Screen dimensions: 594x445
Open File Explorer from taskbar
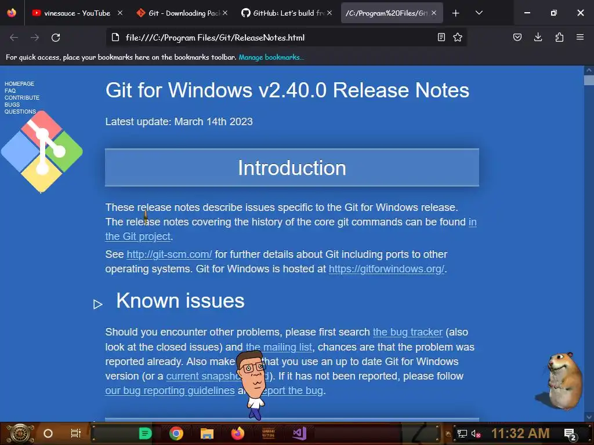(x=207, y=433)
